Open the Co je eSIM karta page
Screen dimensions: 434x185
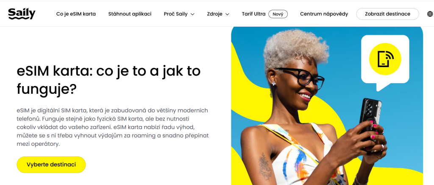(x=76, y=14)
